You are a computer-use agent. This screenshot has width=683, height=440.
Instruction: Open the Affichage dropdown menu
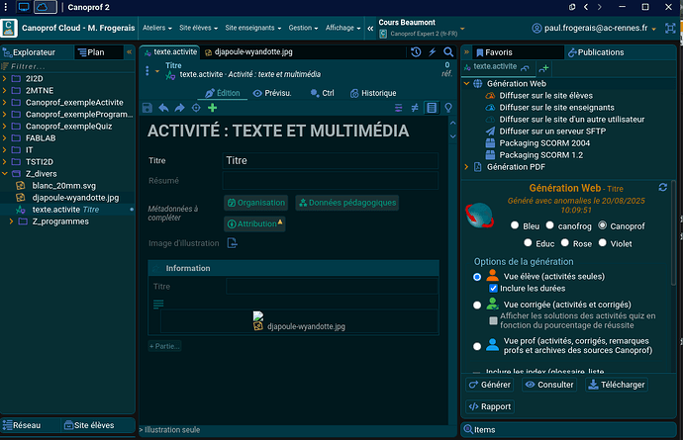tap(345, 28)
